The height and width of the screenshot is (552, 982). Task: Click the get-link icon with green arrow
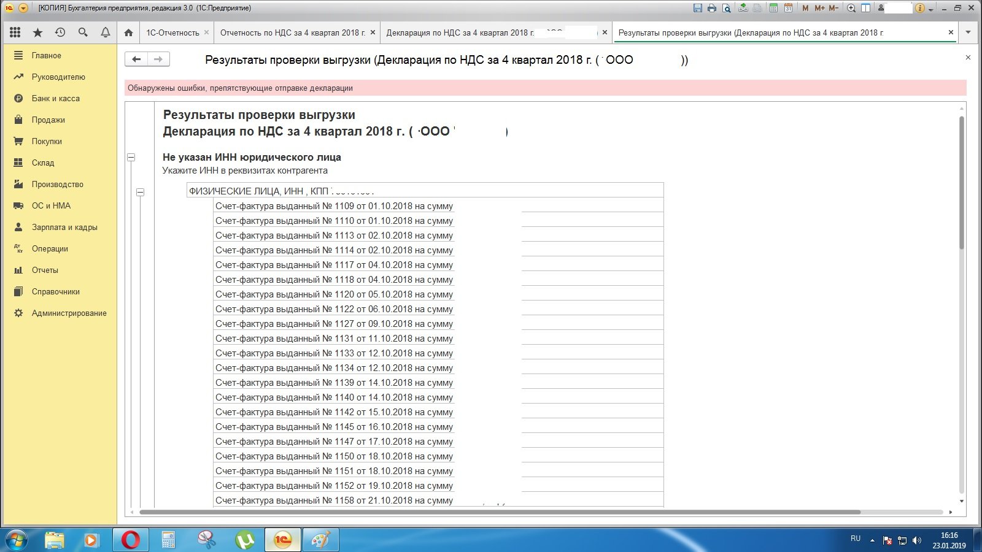743,8
